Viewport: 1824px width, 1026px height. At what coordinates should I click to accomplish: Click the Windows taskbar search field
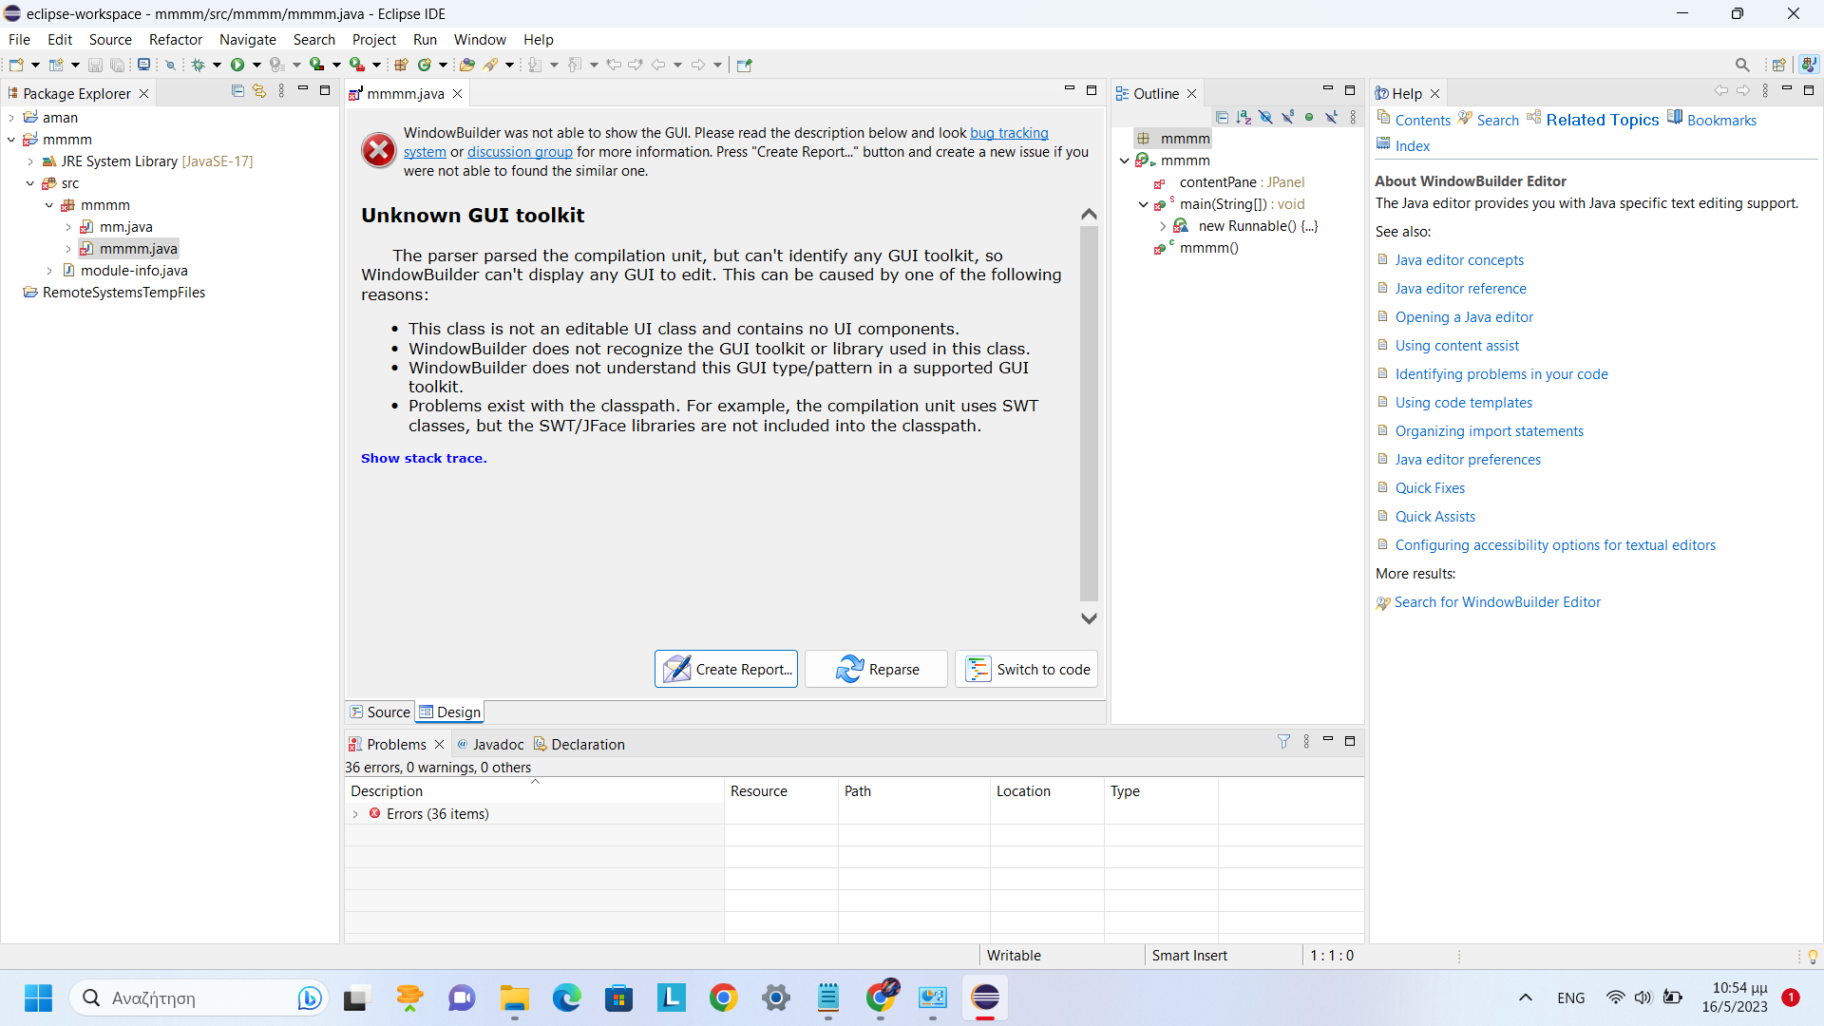click(x=198, y=997)
